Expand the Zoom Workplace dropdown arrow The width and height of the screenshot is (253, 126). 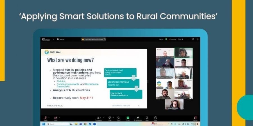click(53, 39)
